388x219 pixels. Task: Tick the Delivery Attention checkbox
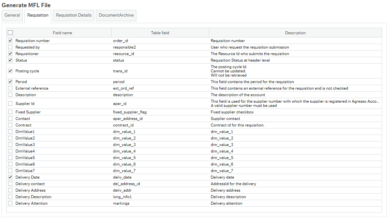coord(10,203)
